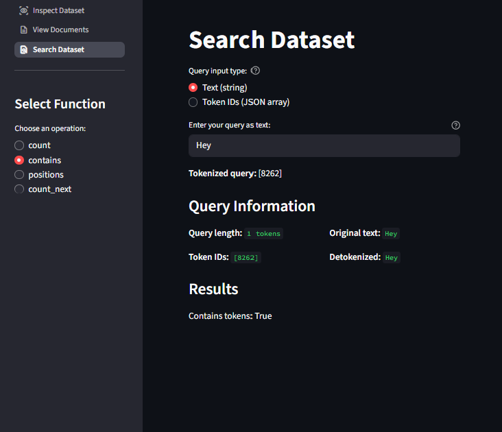502x432 pixels.
Task: Click the Original text value Hey
Action: (x=391, y=234)
